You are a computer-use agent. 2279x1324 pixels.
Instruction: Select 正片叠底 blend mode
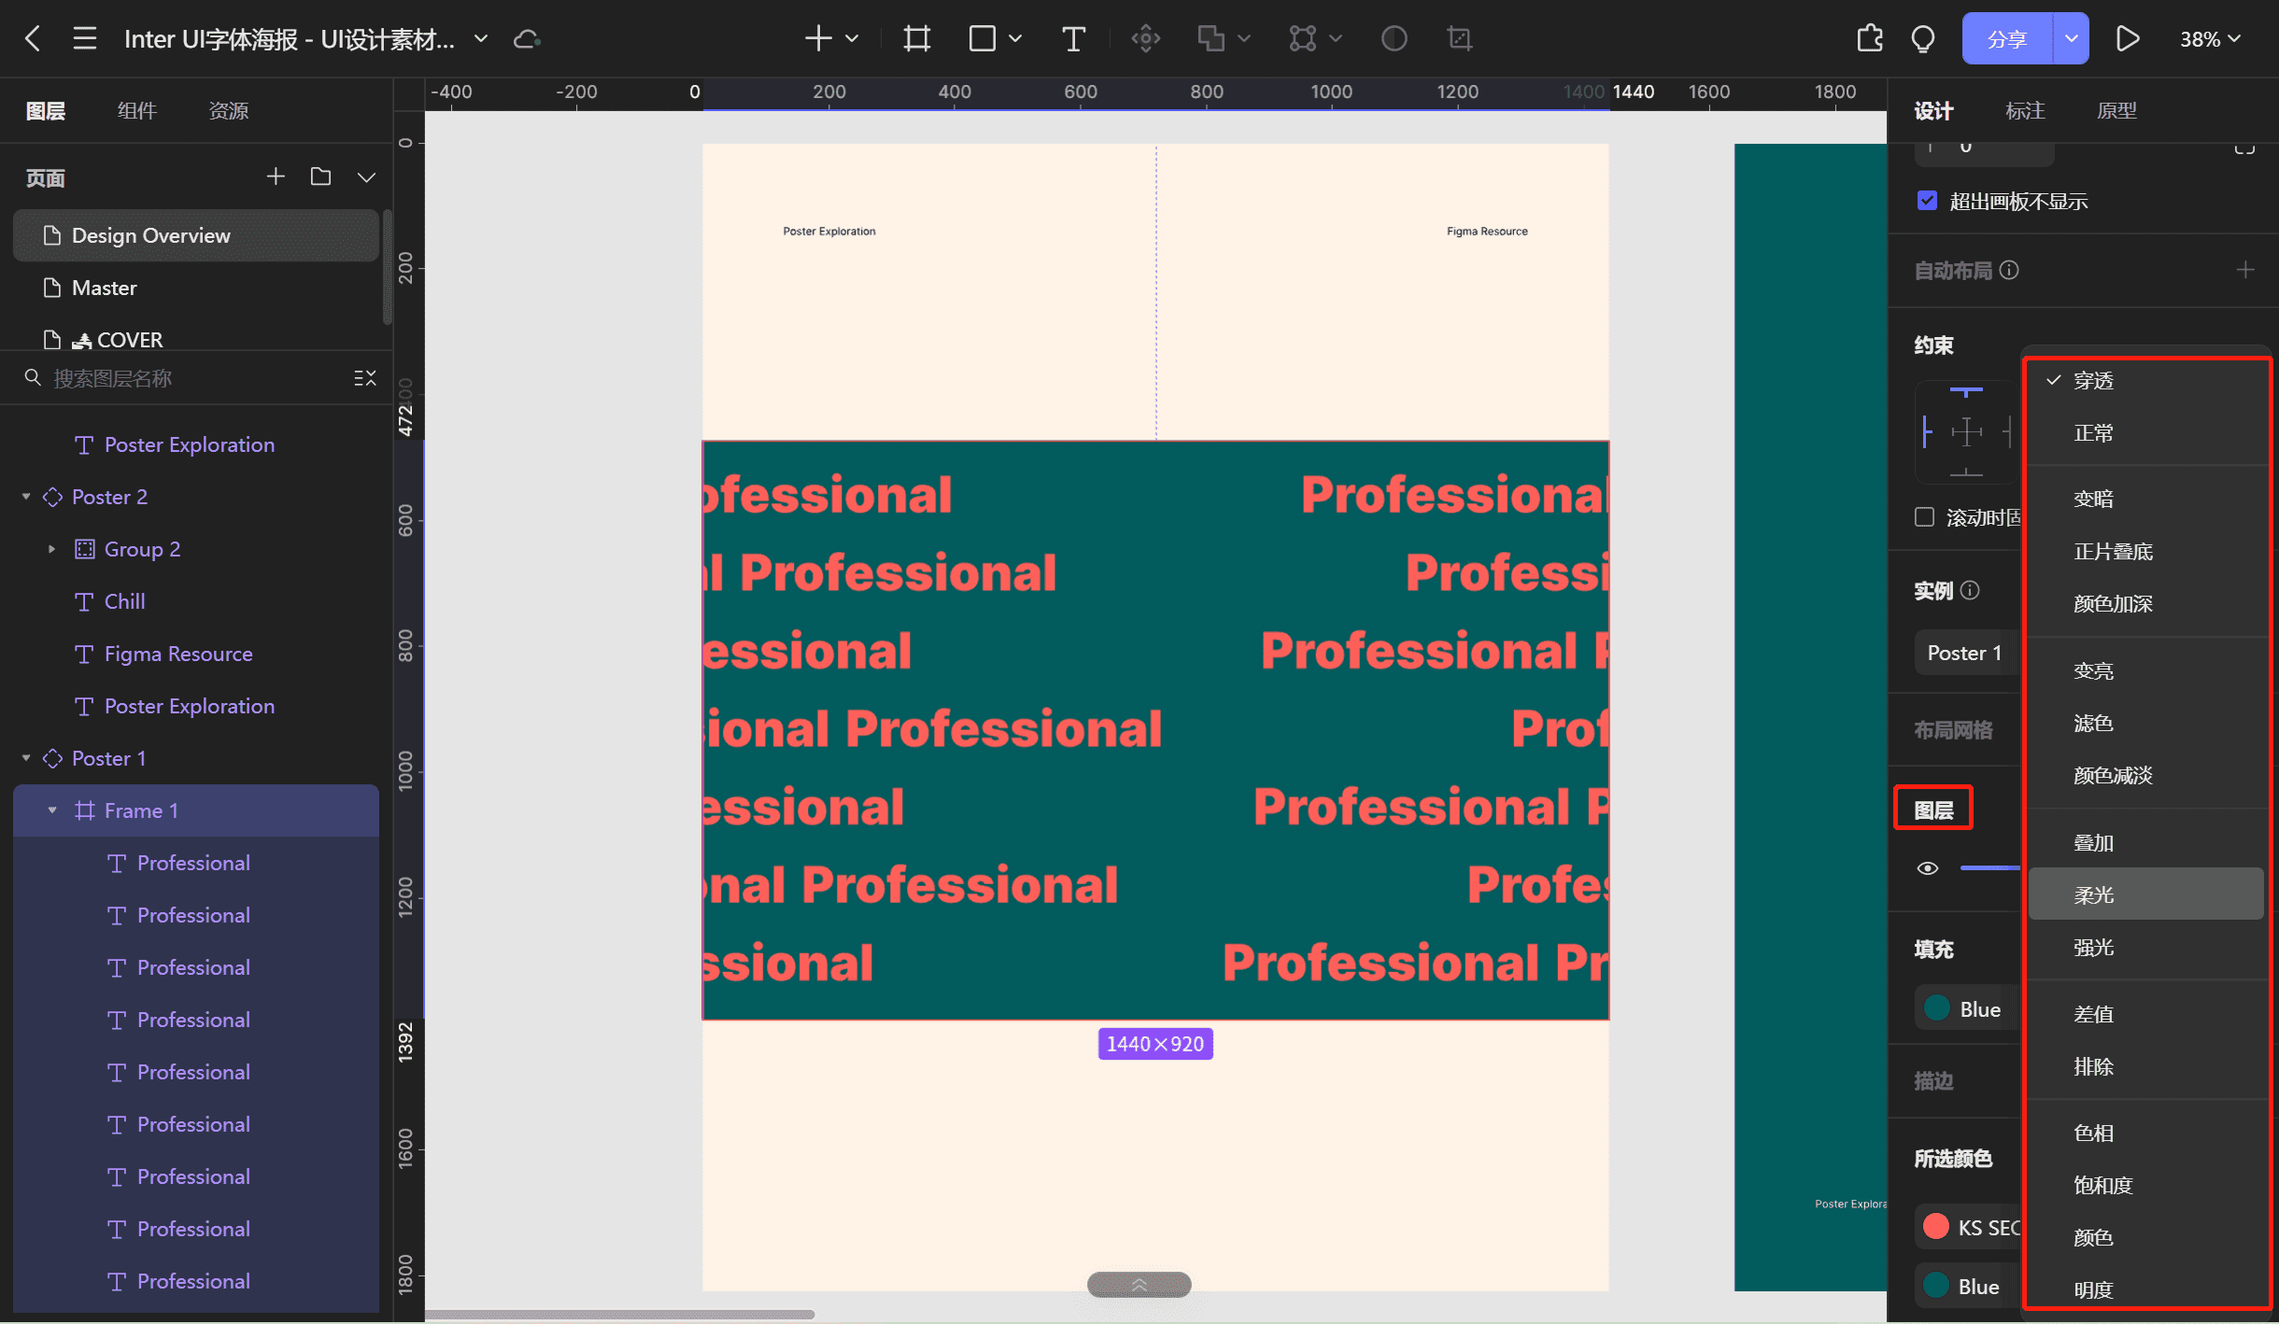point(2145,551)
